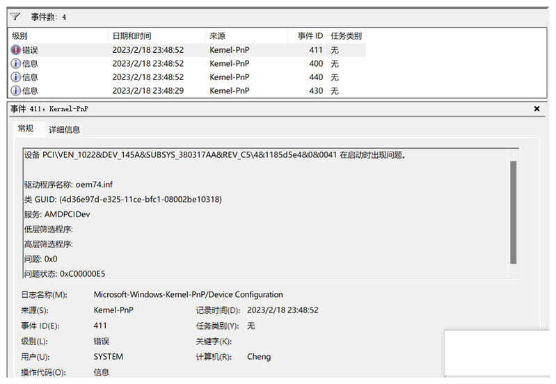Click the description box vertical scrollbar

click(514, 212)
